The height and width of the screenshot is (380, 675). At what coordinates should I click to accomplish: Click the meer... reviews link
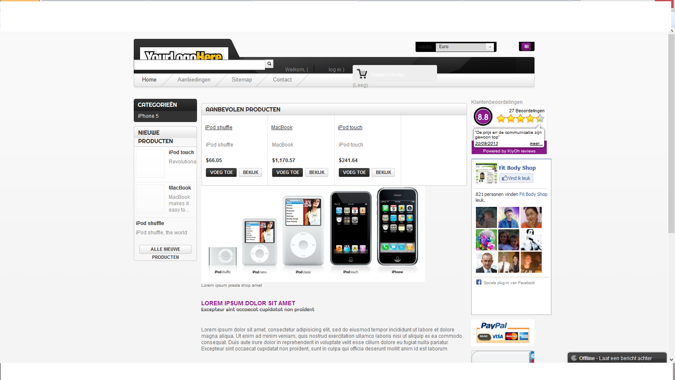[x=536, y=144]
